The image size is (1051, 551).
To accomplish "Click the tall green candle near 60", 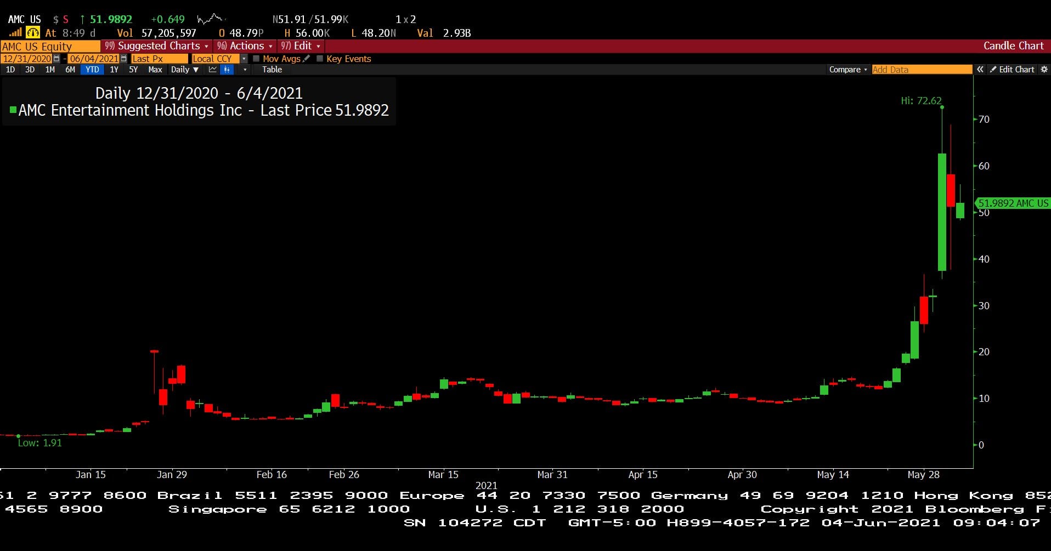I will [x=942, y=212].
